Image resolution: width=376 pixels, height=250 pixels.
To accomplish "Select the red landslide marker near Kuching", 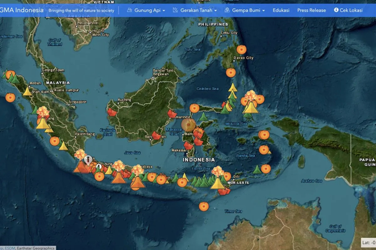I will coord(112,112).
